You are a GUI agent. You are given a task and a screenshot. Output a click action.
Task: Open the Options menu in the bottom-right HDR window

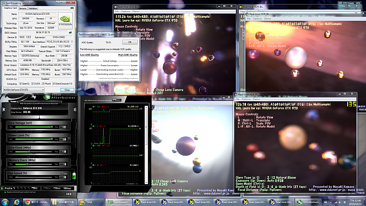[246, 99]
